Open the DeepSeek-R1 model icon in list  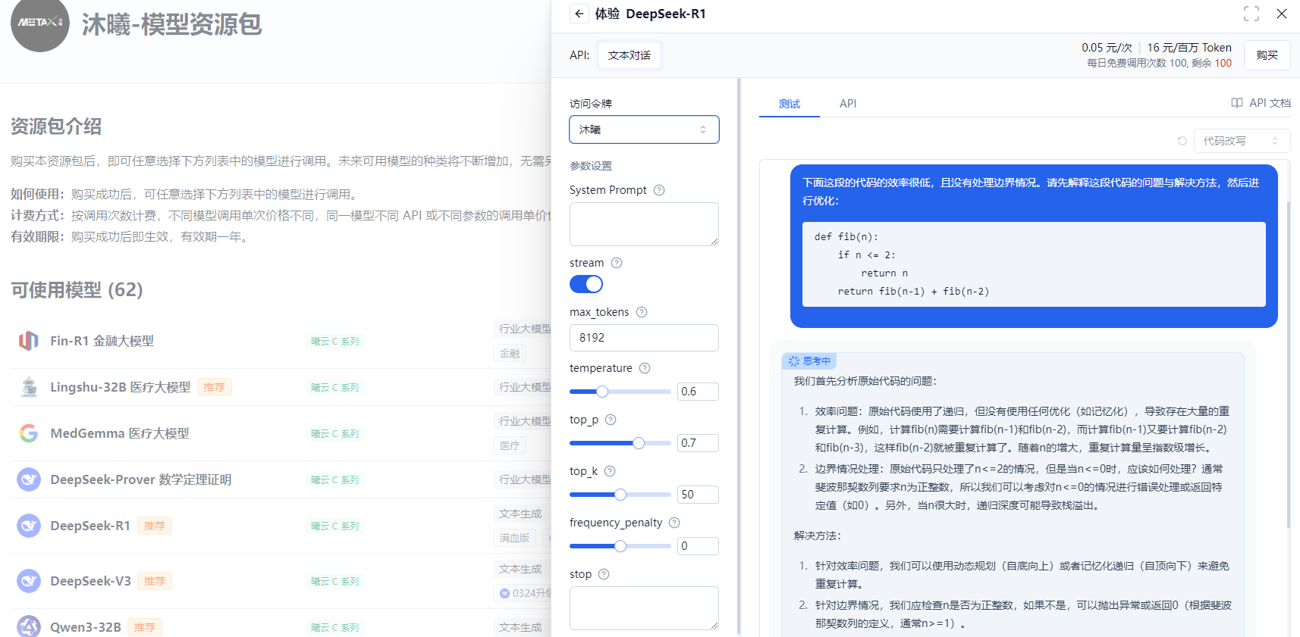coord(29,526)
